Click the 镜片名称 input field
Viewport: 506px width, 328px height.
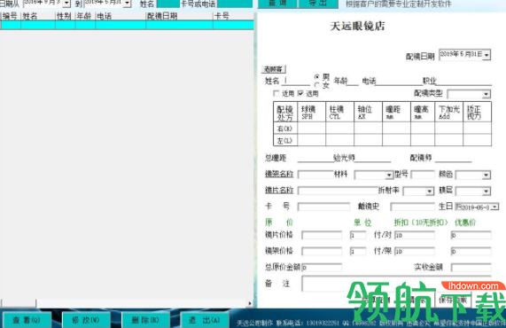(338, 191)
